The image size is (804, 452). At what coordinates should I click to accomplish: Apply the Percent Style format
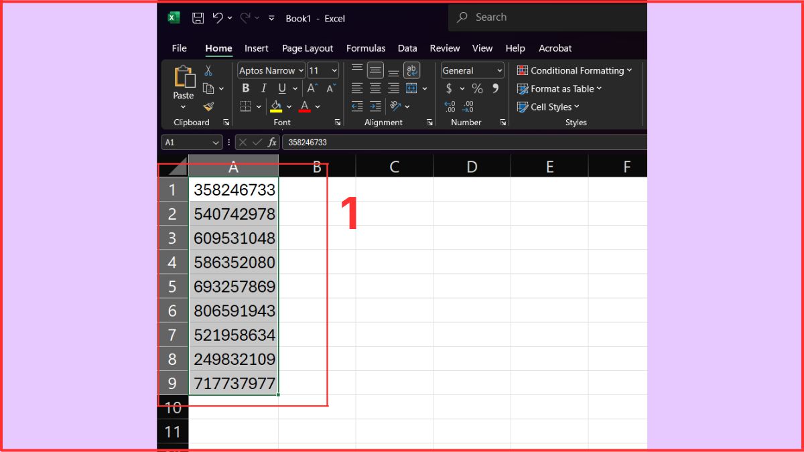[x=477, y=88]
